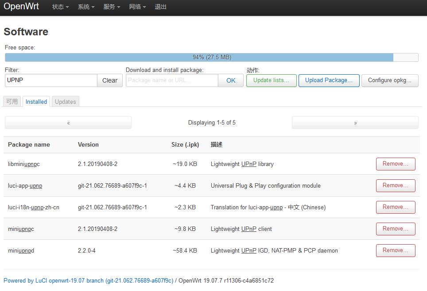Go to next page with » button

pos(355,123)
